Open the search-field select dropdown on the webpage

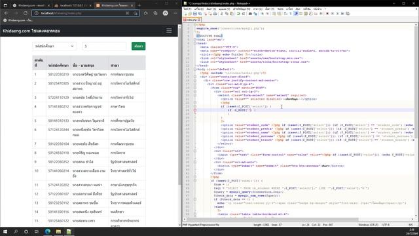click(x=54, y=46)
